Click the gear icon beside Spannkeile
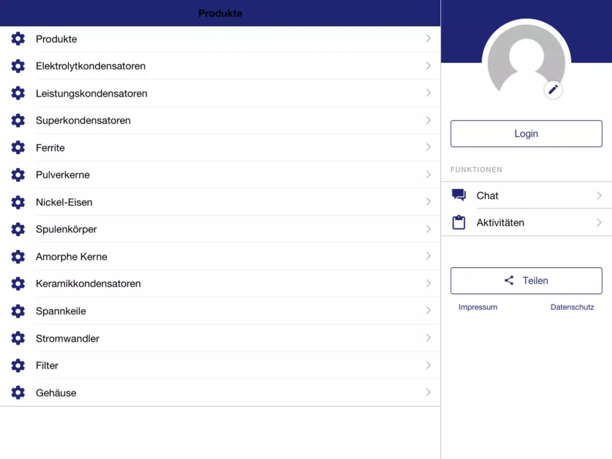612x459 pixels. pyautogui.click(x=18, y=311)
